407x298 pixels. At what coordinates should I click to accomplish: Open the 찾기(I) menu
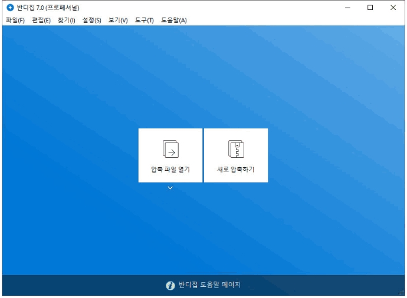(x=67, y=20)
